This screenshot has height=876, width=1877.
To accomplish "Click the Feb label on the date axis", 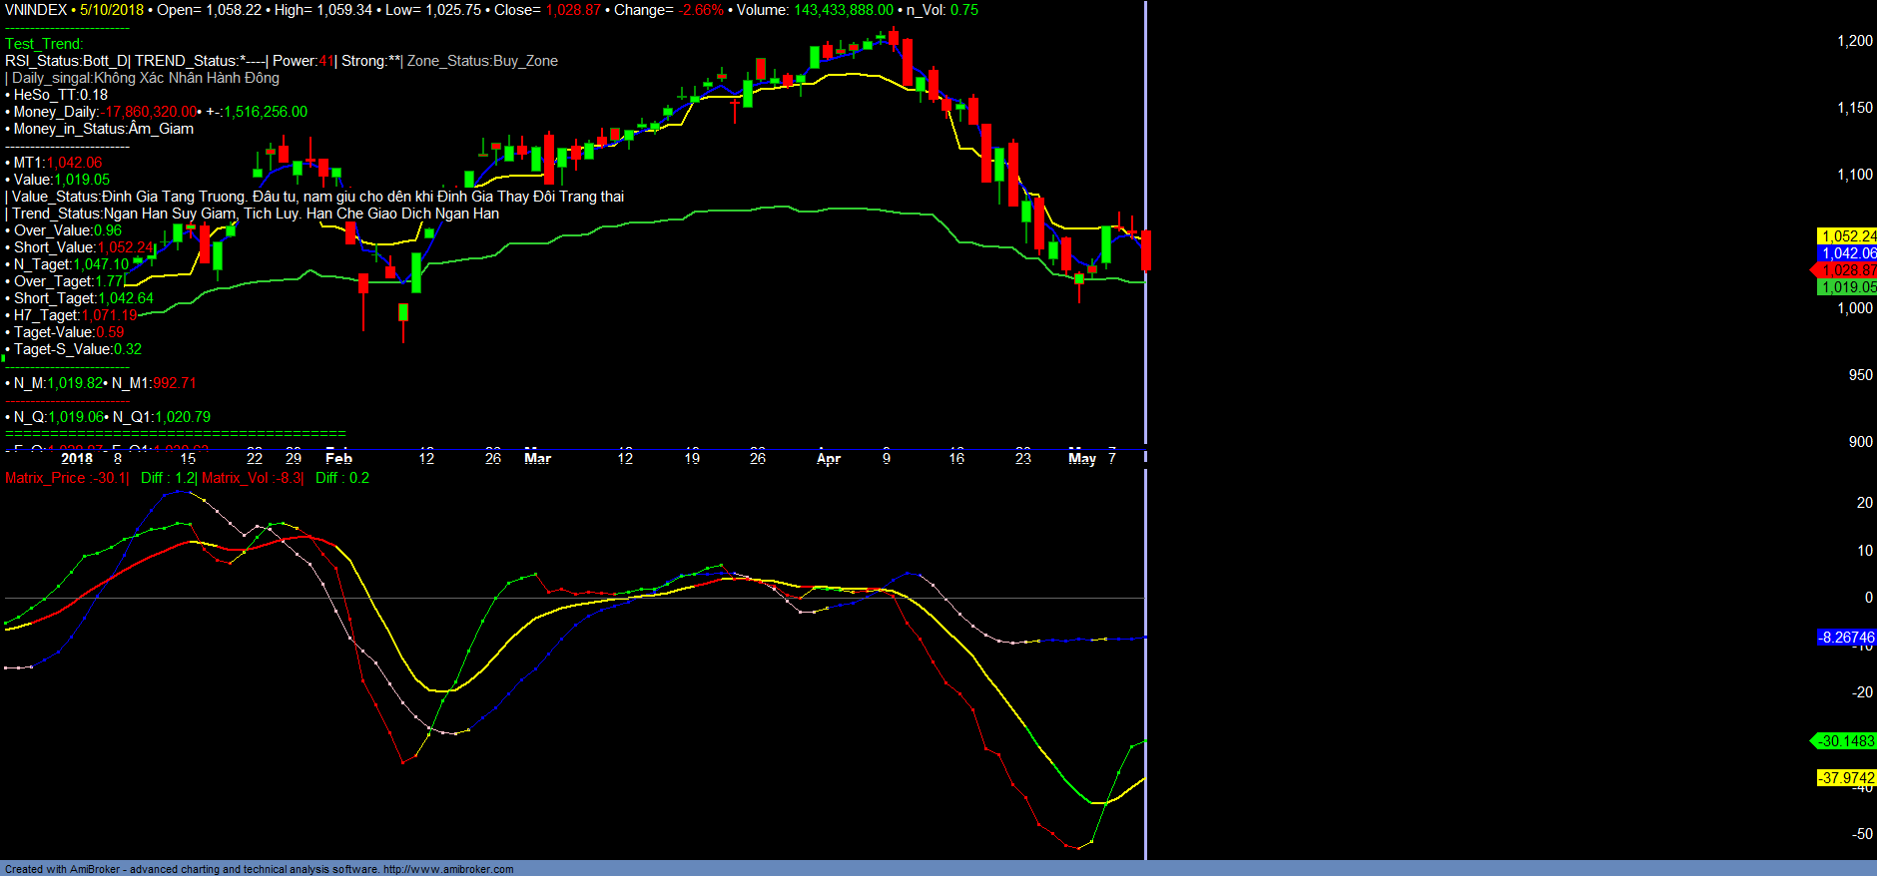I will click(x=338, y=459).
